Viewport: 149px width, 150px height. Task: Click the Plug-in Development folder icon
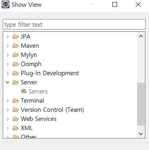pos(16,73)
